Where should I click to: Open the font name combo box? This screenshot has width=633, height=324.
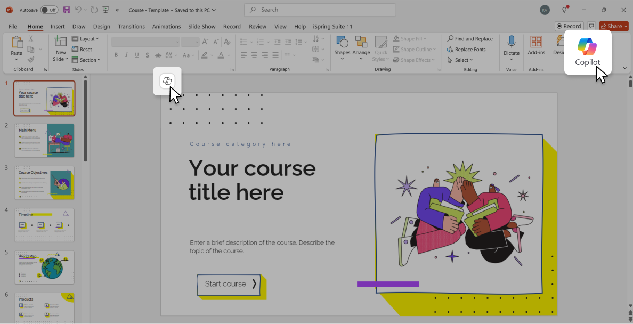point(145,42)
